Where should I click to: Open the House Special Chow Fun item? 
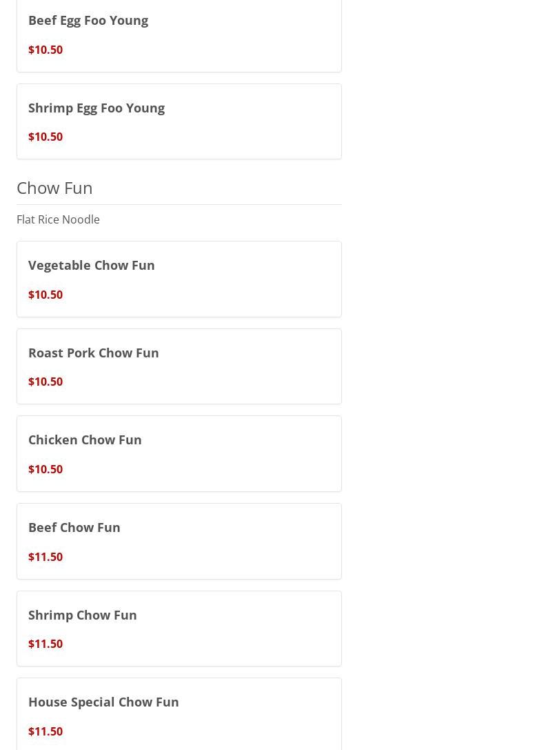click(x=103, y=702)
